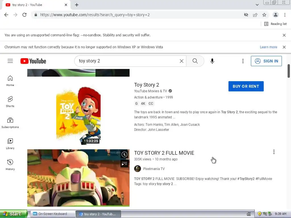Image resolution: width=291 pixels, height=218 pixels.
Task: Click the CC badge
Action: pyautogui.click(x=151, y=104)
